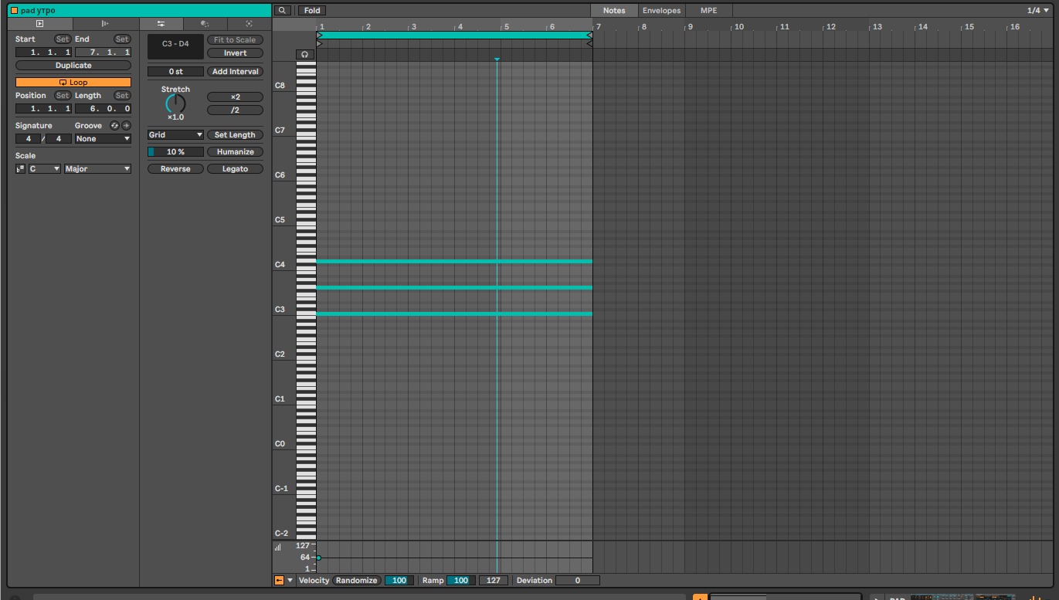
Task: Switch to the Notes tab
Action: pos(614,11)
